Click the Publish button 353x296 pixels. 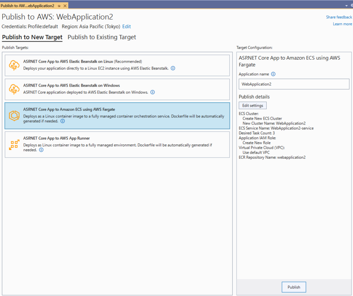pyautogui.click(x=294, y=287)
